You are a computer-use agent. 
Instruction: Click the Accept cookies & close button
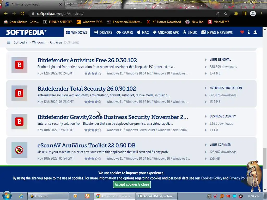point(132,184)
